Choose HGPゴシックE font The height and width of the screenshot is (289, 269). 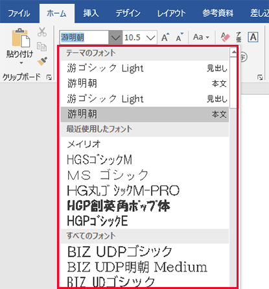point(145,221)
